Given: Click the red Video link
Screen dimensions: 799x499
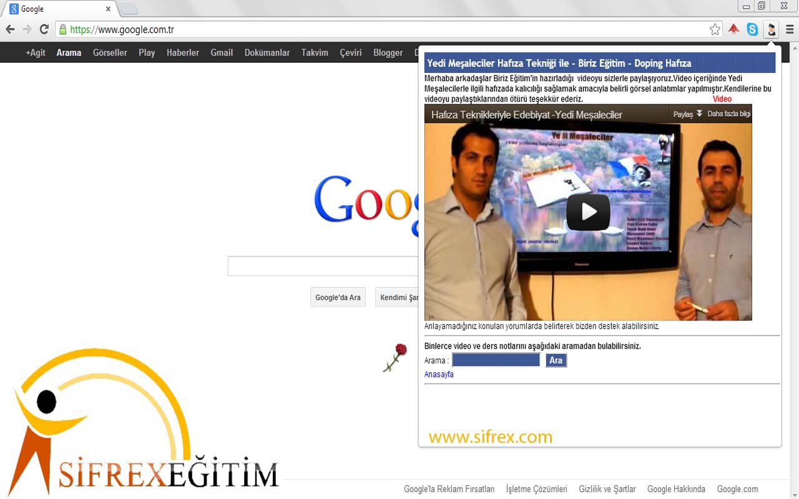Looking at the screenshot, I should point(722,99).
